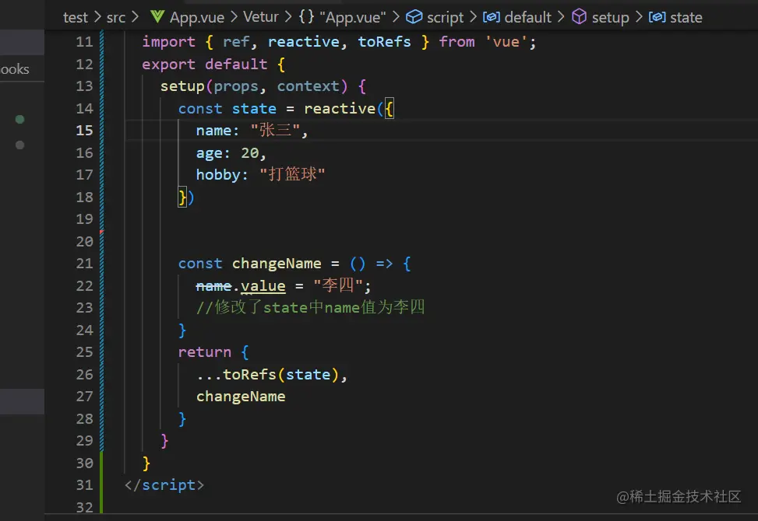758x521 pixels.
Task: Click the 'return' keyword on line 25
Action: (x=204, y=352)
